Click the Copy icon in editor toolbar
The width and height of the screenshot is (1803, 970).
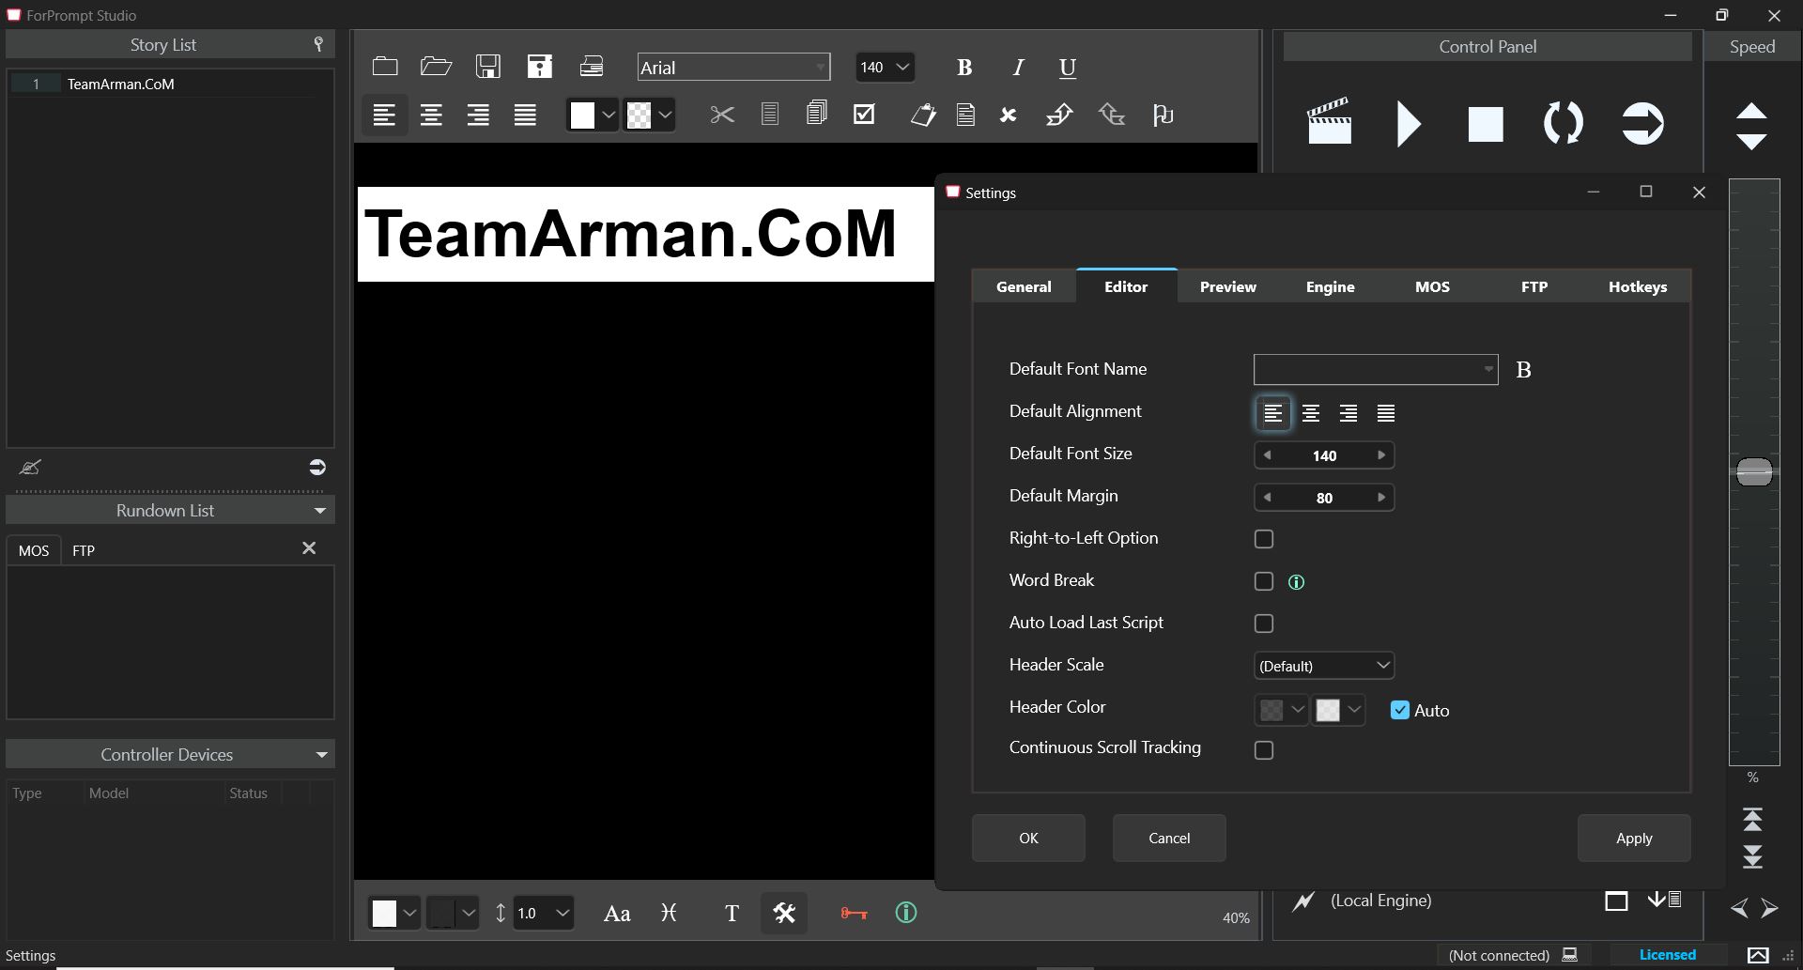(x=770, y=115)
